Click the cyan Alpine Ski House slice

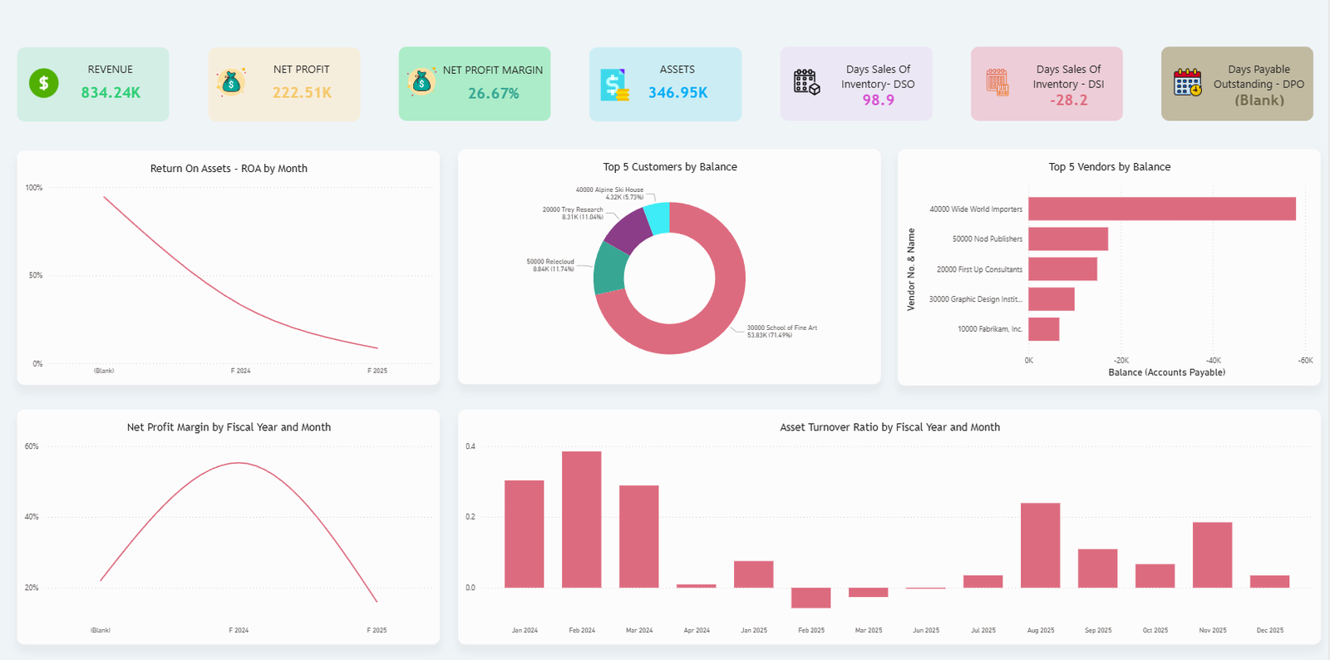658,218
